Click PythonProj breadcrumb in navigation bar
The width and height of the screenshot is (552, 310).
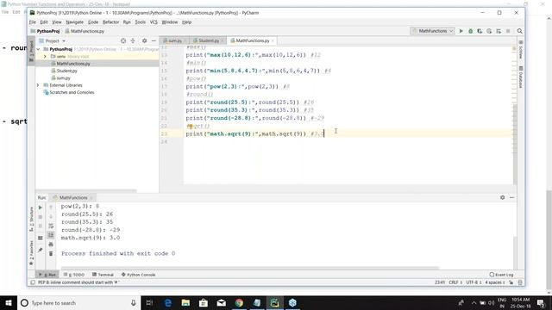pos(45,31)
